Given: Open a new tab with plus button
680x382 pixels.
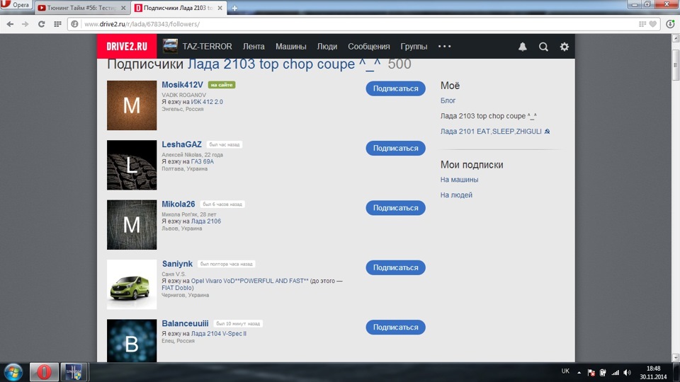Looking at the screenshot, I should coord(234,8).
